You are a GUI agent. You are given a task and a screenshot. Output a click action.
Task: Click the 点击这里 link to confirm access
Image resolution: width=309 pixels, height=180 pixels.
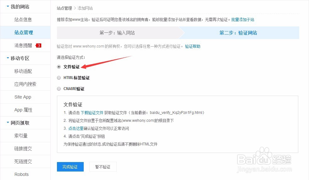pyautogui.click(x=76, y=128)
